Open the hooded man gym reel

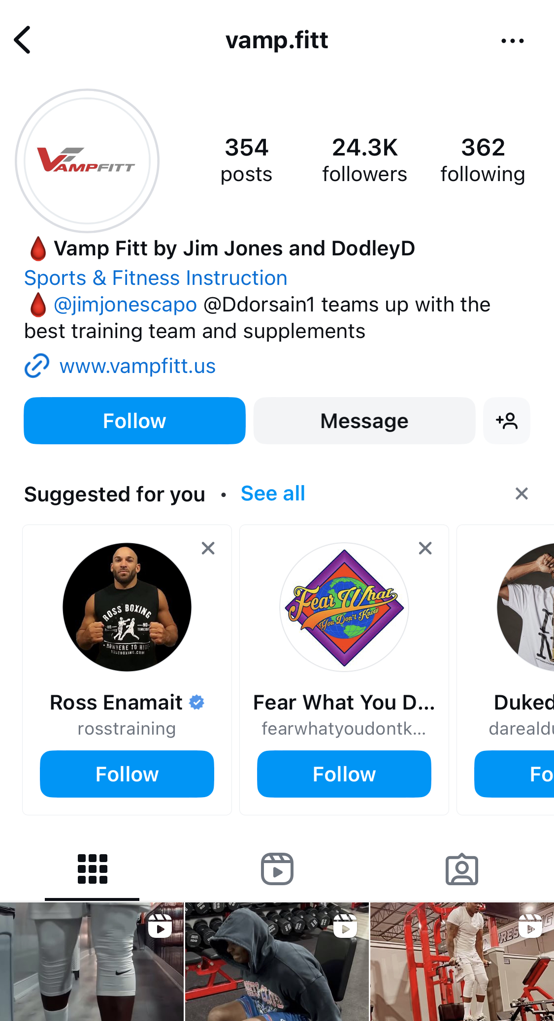tap(277, 961)
